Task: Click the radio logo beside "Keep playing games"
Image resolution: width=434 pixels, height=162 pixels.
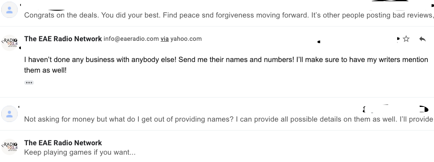Action: [9, 146]
